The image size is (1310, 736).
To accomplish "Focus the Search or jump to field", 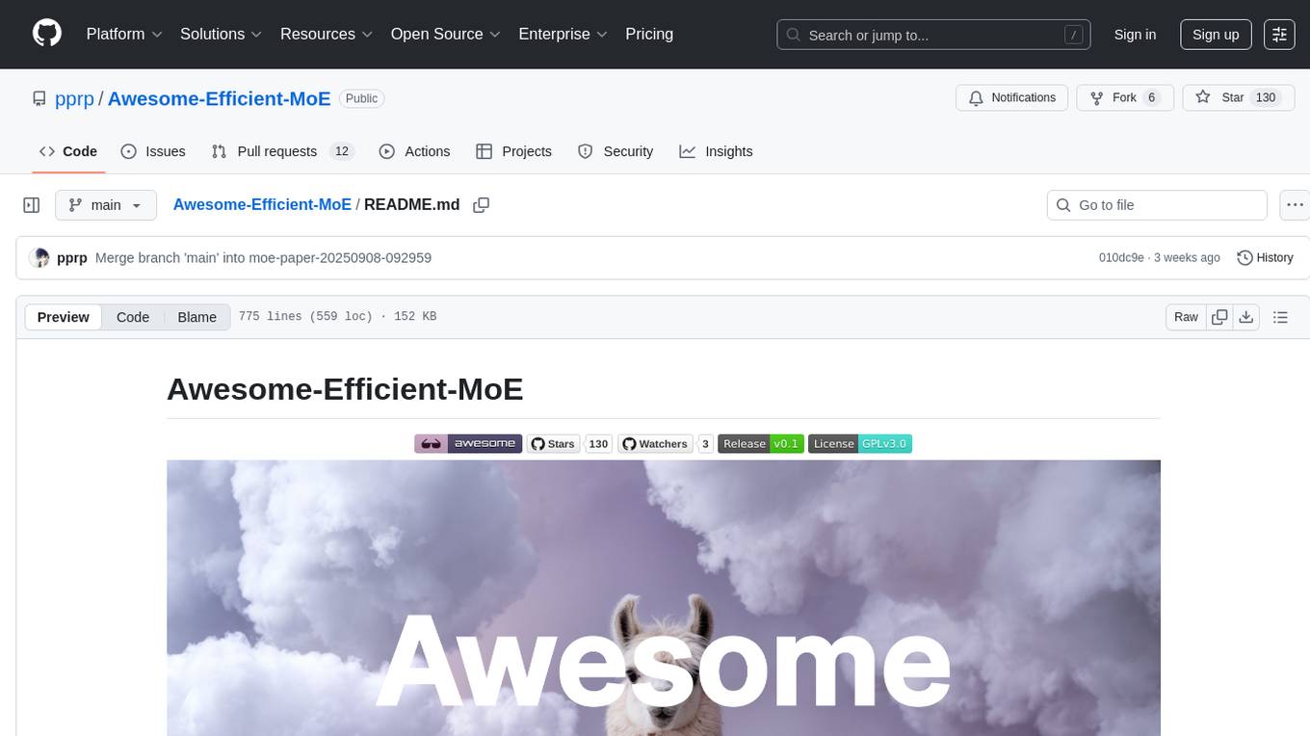I will pos(933,35).
